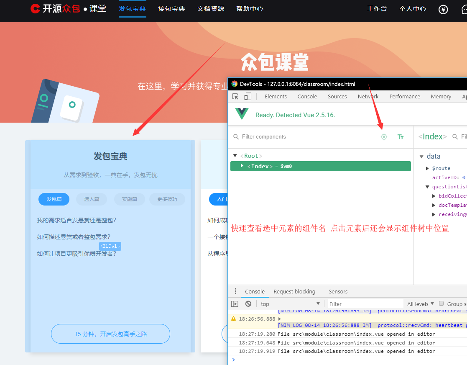Click the message bubble icon in the header
This screenshot has height=365, width=467.
click(x=464, y=10)
